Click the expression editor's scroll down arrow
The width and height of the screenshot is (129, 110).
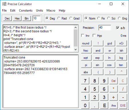click(x=76, y=50)
